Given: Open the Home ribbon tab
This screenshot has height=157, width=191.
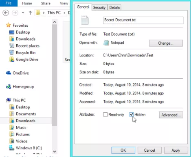Looking at the screenshot, I should point(27,3).
